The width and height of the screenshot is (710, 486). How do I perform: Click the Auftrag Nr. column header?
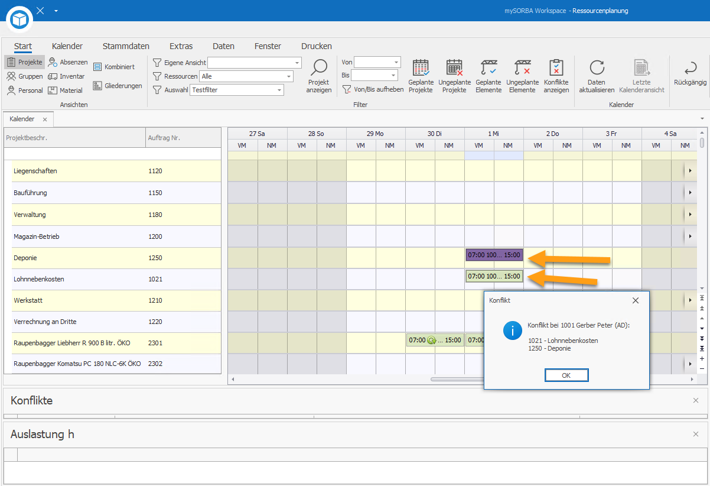point(183,138)
